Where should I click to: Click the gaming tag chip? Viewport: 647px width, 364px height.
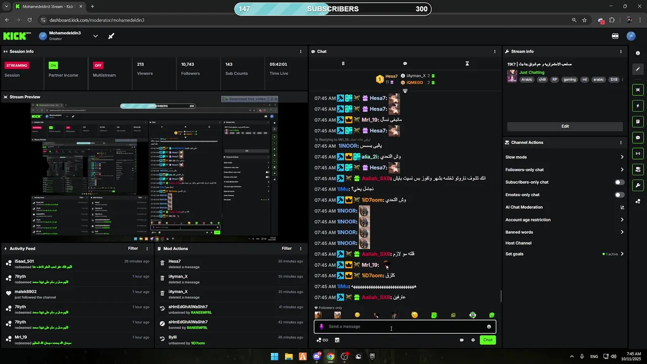[570, 79]
